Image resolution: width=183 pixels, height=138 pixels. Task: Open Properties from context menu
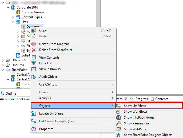[x=73, y=129]
